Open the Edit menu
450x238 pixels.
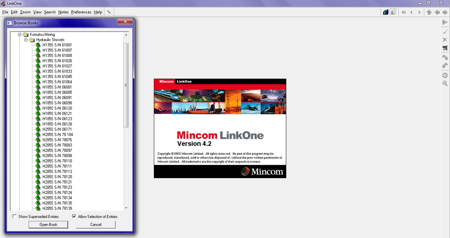[14, 12]
